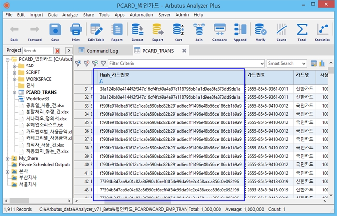The width and height of the screenshot is (337, 216).
Task: Select Private Scheduled Output node
Action: (x=44, y=165)
